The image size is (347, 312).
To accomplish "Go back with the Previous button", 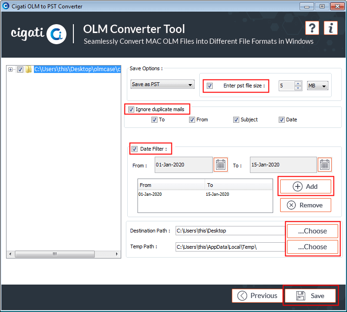I will pos(257,296).
